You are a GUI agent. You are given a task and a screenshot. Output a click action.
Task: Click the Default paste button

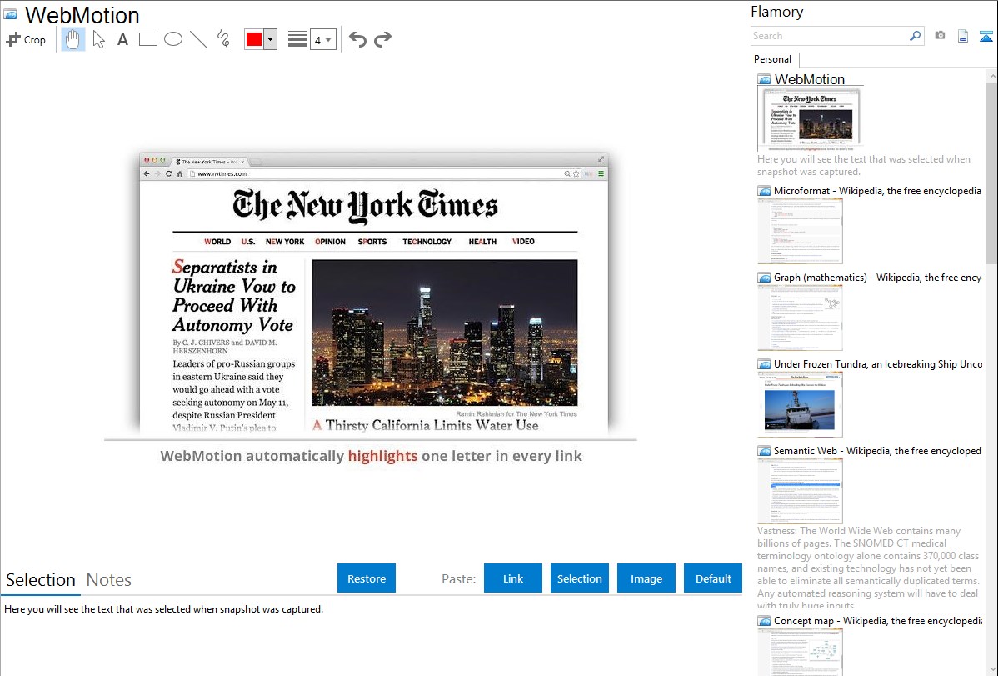(713, 578)
